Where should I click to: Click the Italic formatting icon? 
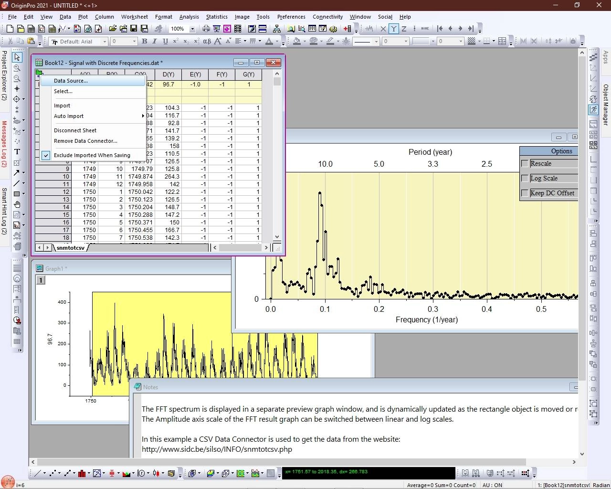click(x=155, y=42)
